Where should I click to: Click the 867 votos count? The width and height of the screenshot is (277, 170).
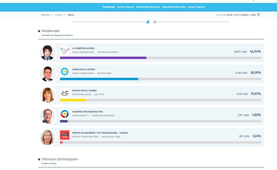244,136
